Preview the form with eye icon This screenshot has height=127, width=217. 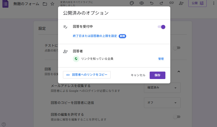coord(142,3)
